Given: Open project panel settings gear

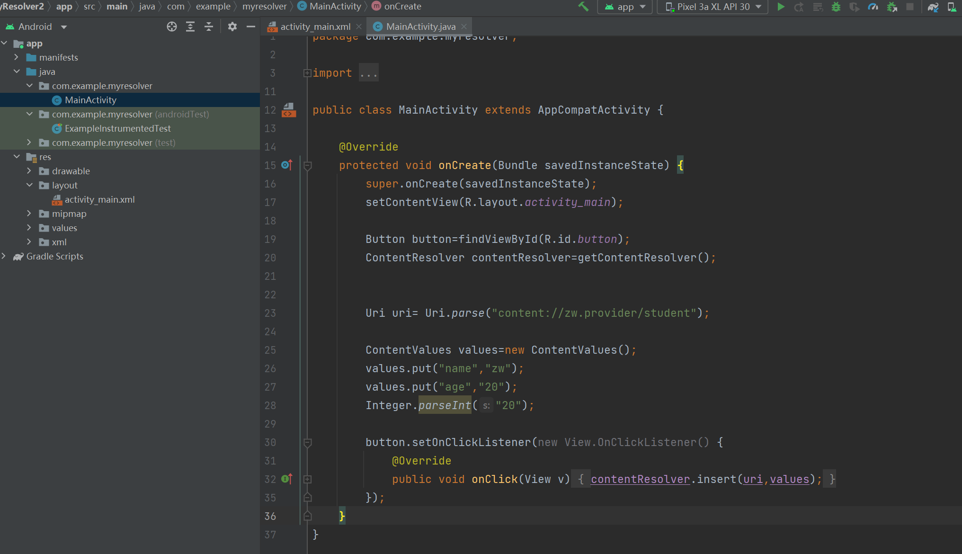Looking at the screenshot, I should (x=232, y=27).
